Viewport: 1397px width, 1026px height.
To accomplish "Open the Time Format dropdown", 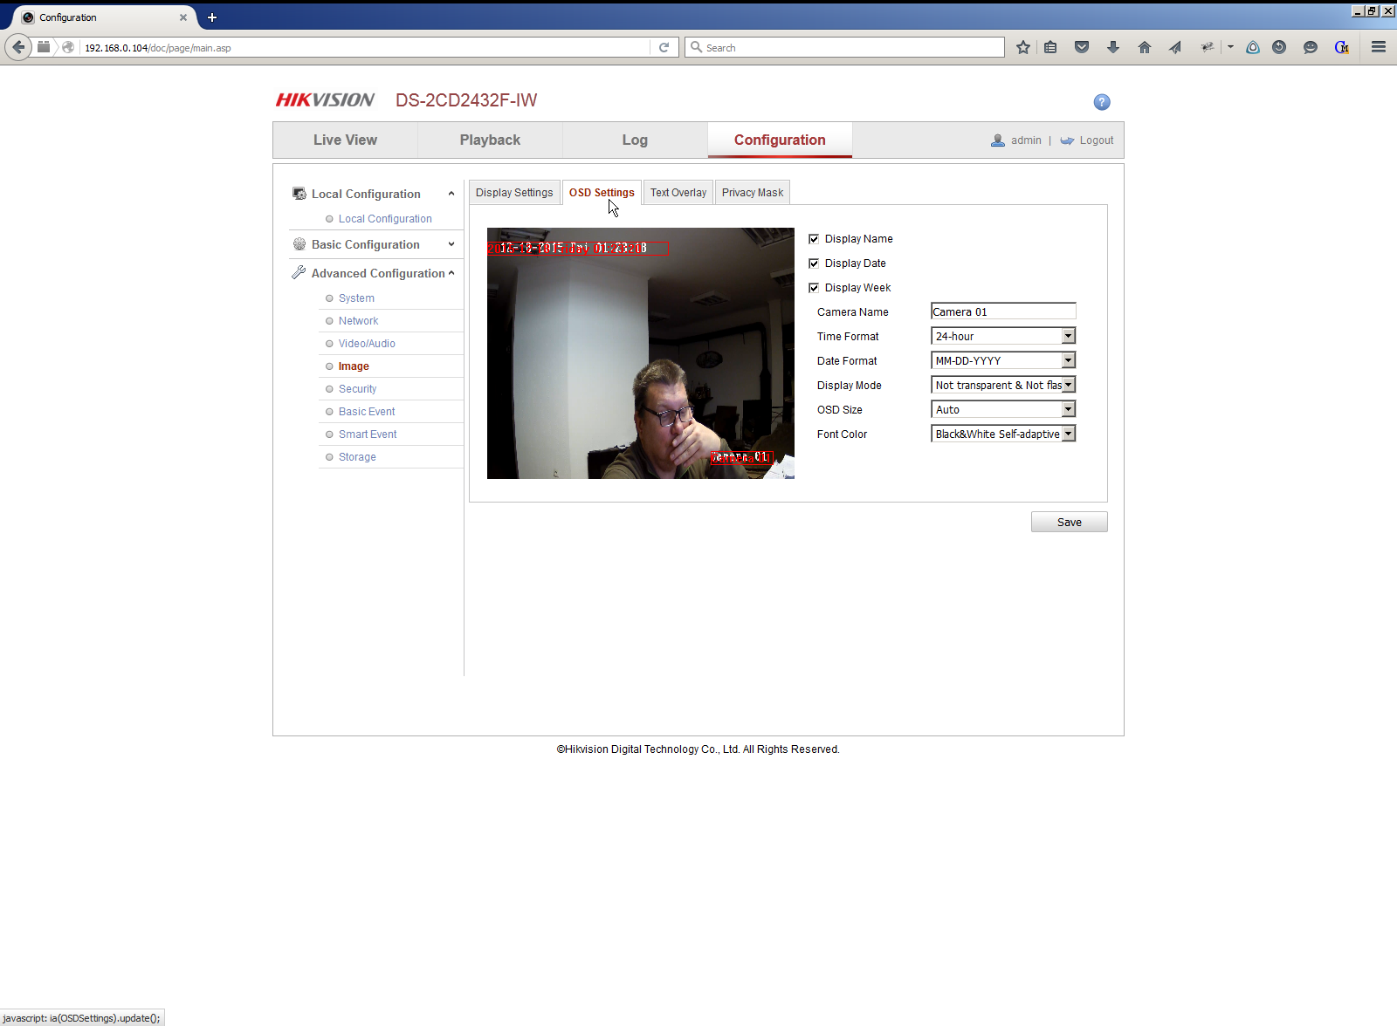I will [x=1003, y=336].
